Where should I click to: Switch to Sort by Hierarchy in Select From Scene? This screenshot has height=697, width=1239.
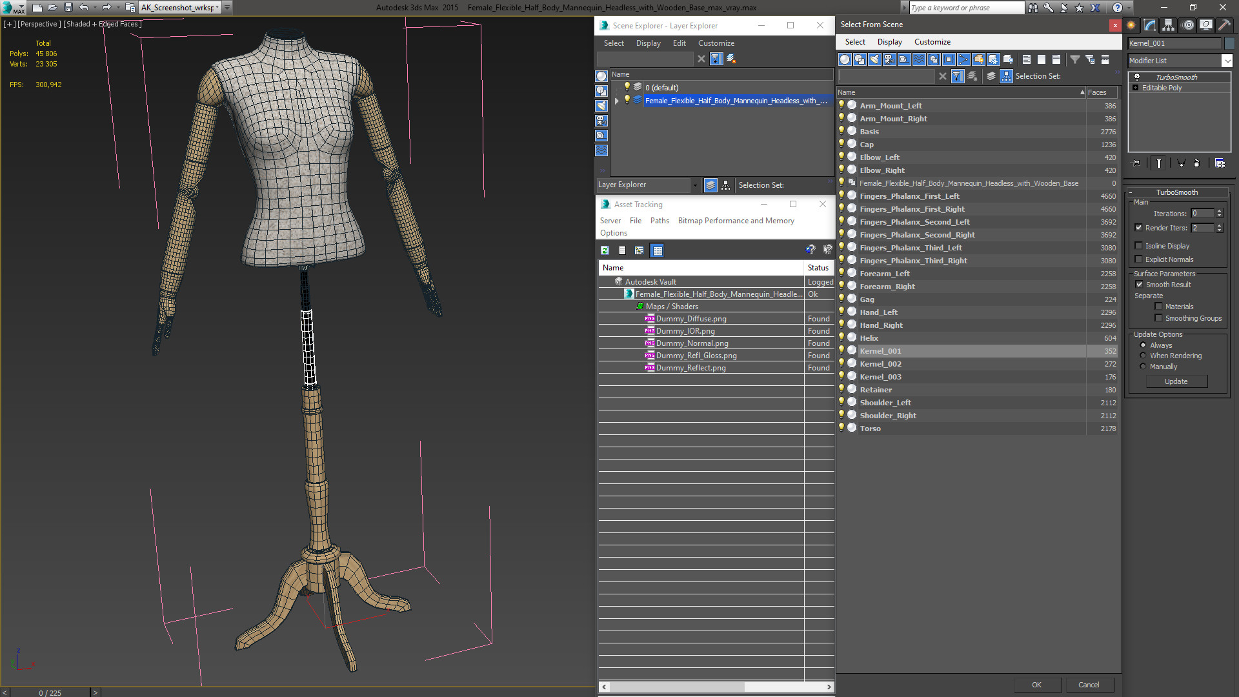pyautogui.click(x=1007, y=76)
